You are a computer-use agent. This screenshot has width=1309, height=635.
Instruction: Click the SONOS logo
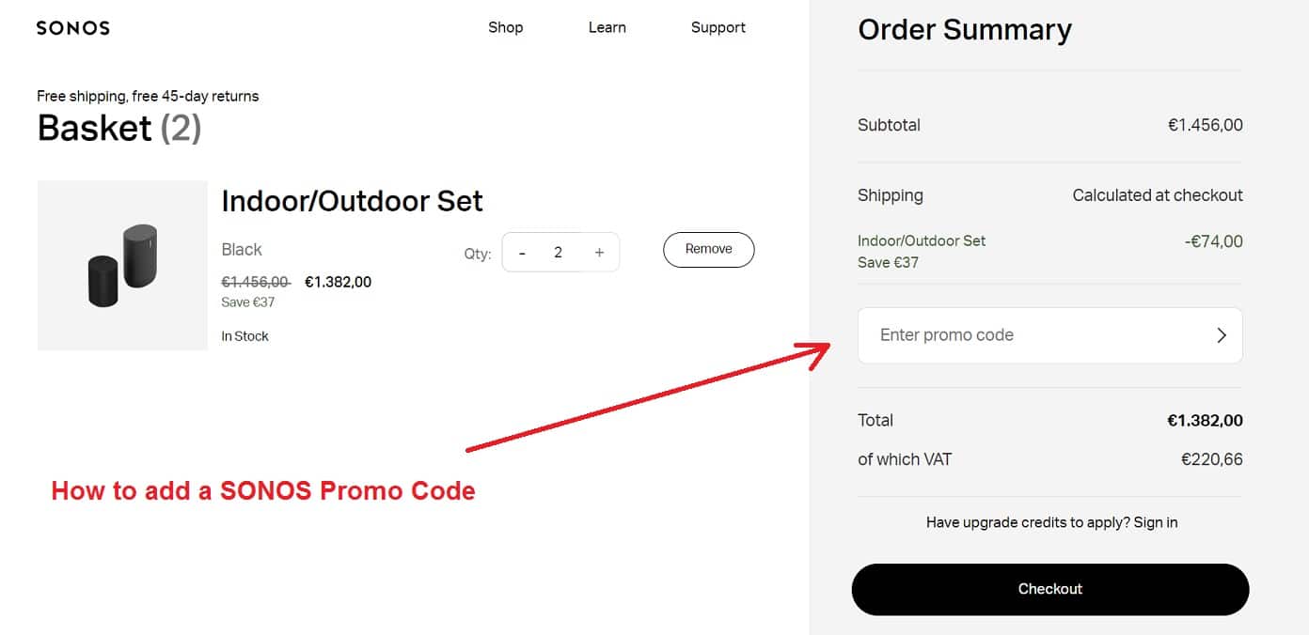[x=72, y=27]
